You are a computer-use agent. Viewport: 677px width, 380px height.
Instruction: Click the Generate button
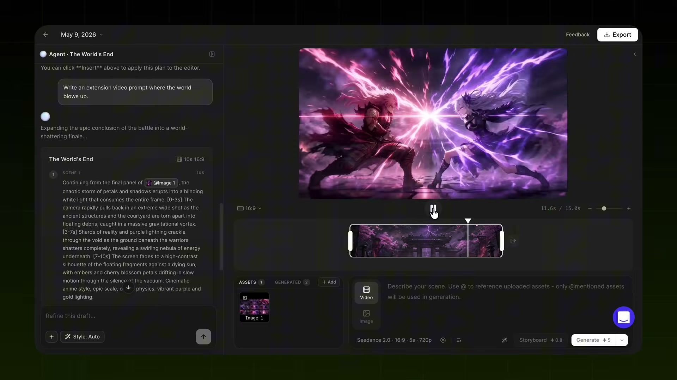point(593,340)
